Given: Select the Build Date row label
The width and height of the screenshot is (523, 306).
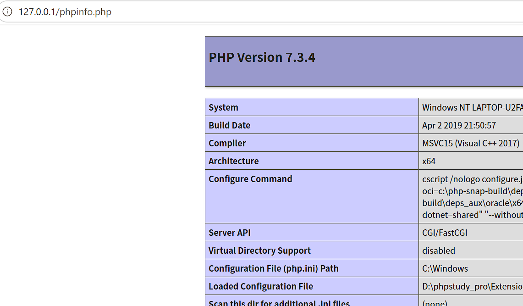Looking at the screenshot, I should click(x=230, y=125).
